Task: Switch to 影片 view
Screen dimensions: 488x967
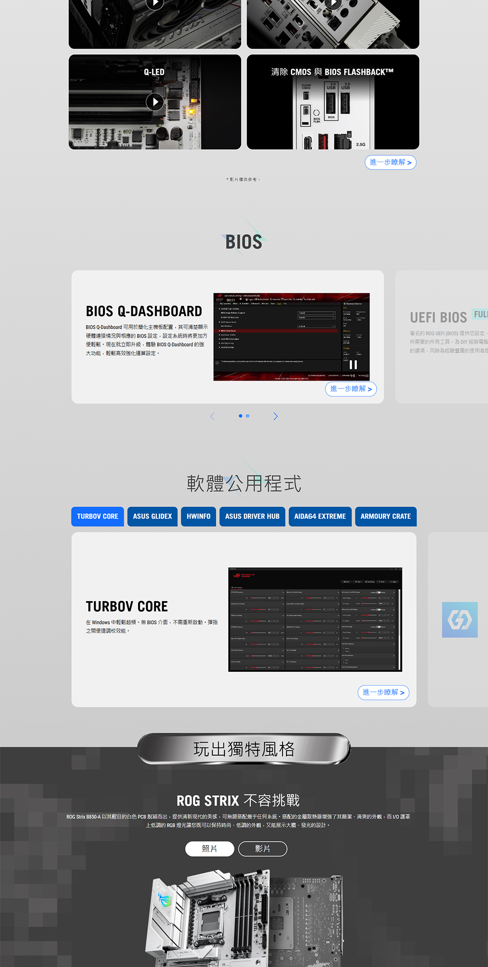Action: [263, 849]
